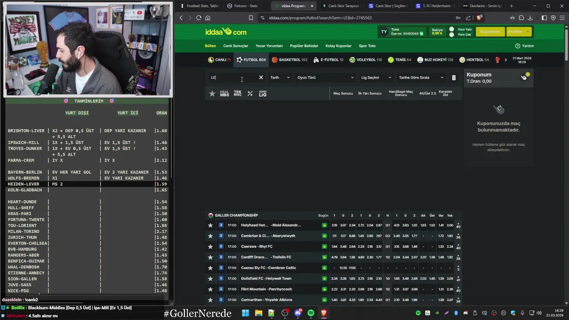Open the Kolay Kuponlar menu item
This screenshot has height=320, width=569.
338,46
